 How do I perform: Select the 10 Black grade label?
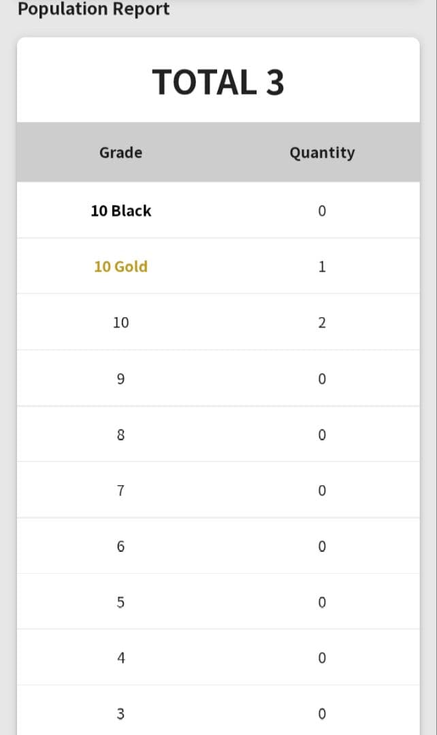tap(120, 211)
